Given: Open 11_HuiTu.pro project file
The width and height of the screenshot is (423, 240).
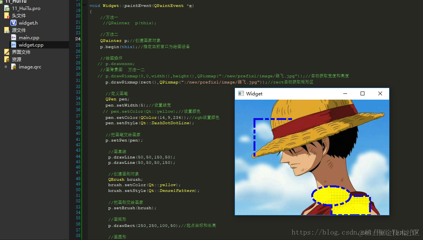Looking at the screenshot, I should (x=26, y=8).
